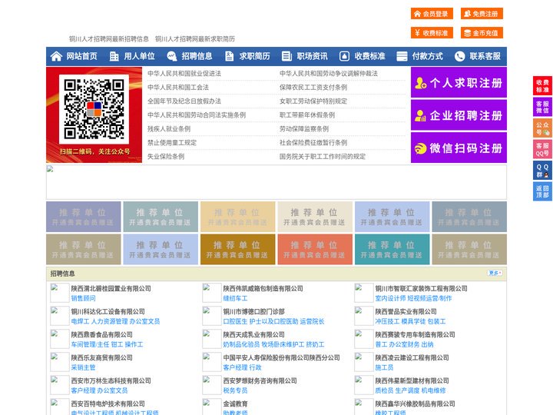This screenshot has width=553, height=415.
Task: Open company 铜川科达化工设备有限公司
Action: click(x=108, y=311)
